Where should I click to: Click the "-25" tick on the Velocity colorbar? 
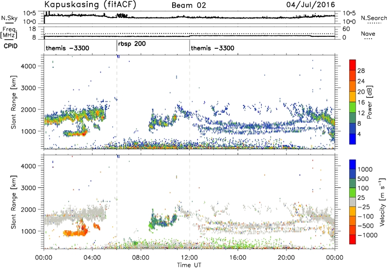pyautogui.click(x=364, y=207)
